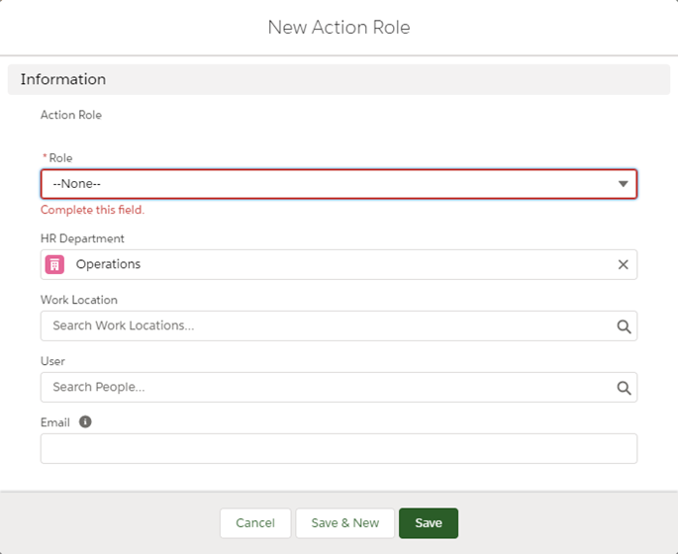The width and height of the screenshot is (678, 554).
Task: Click the Information section header
Action: tap(63, 79)
